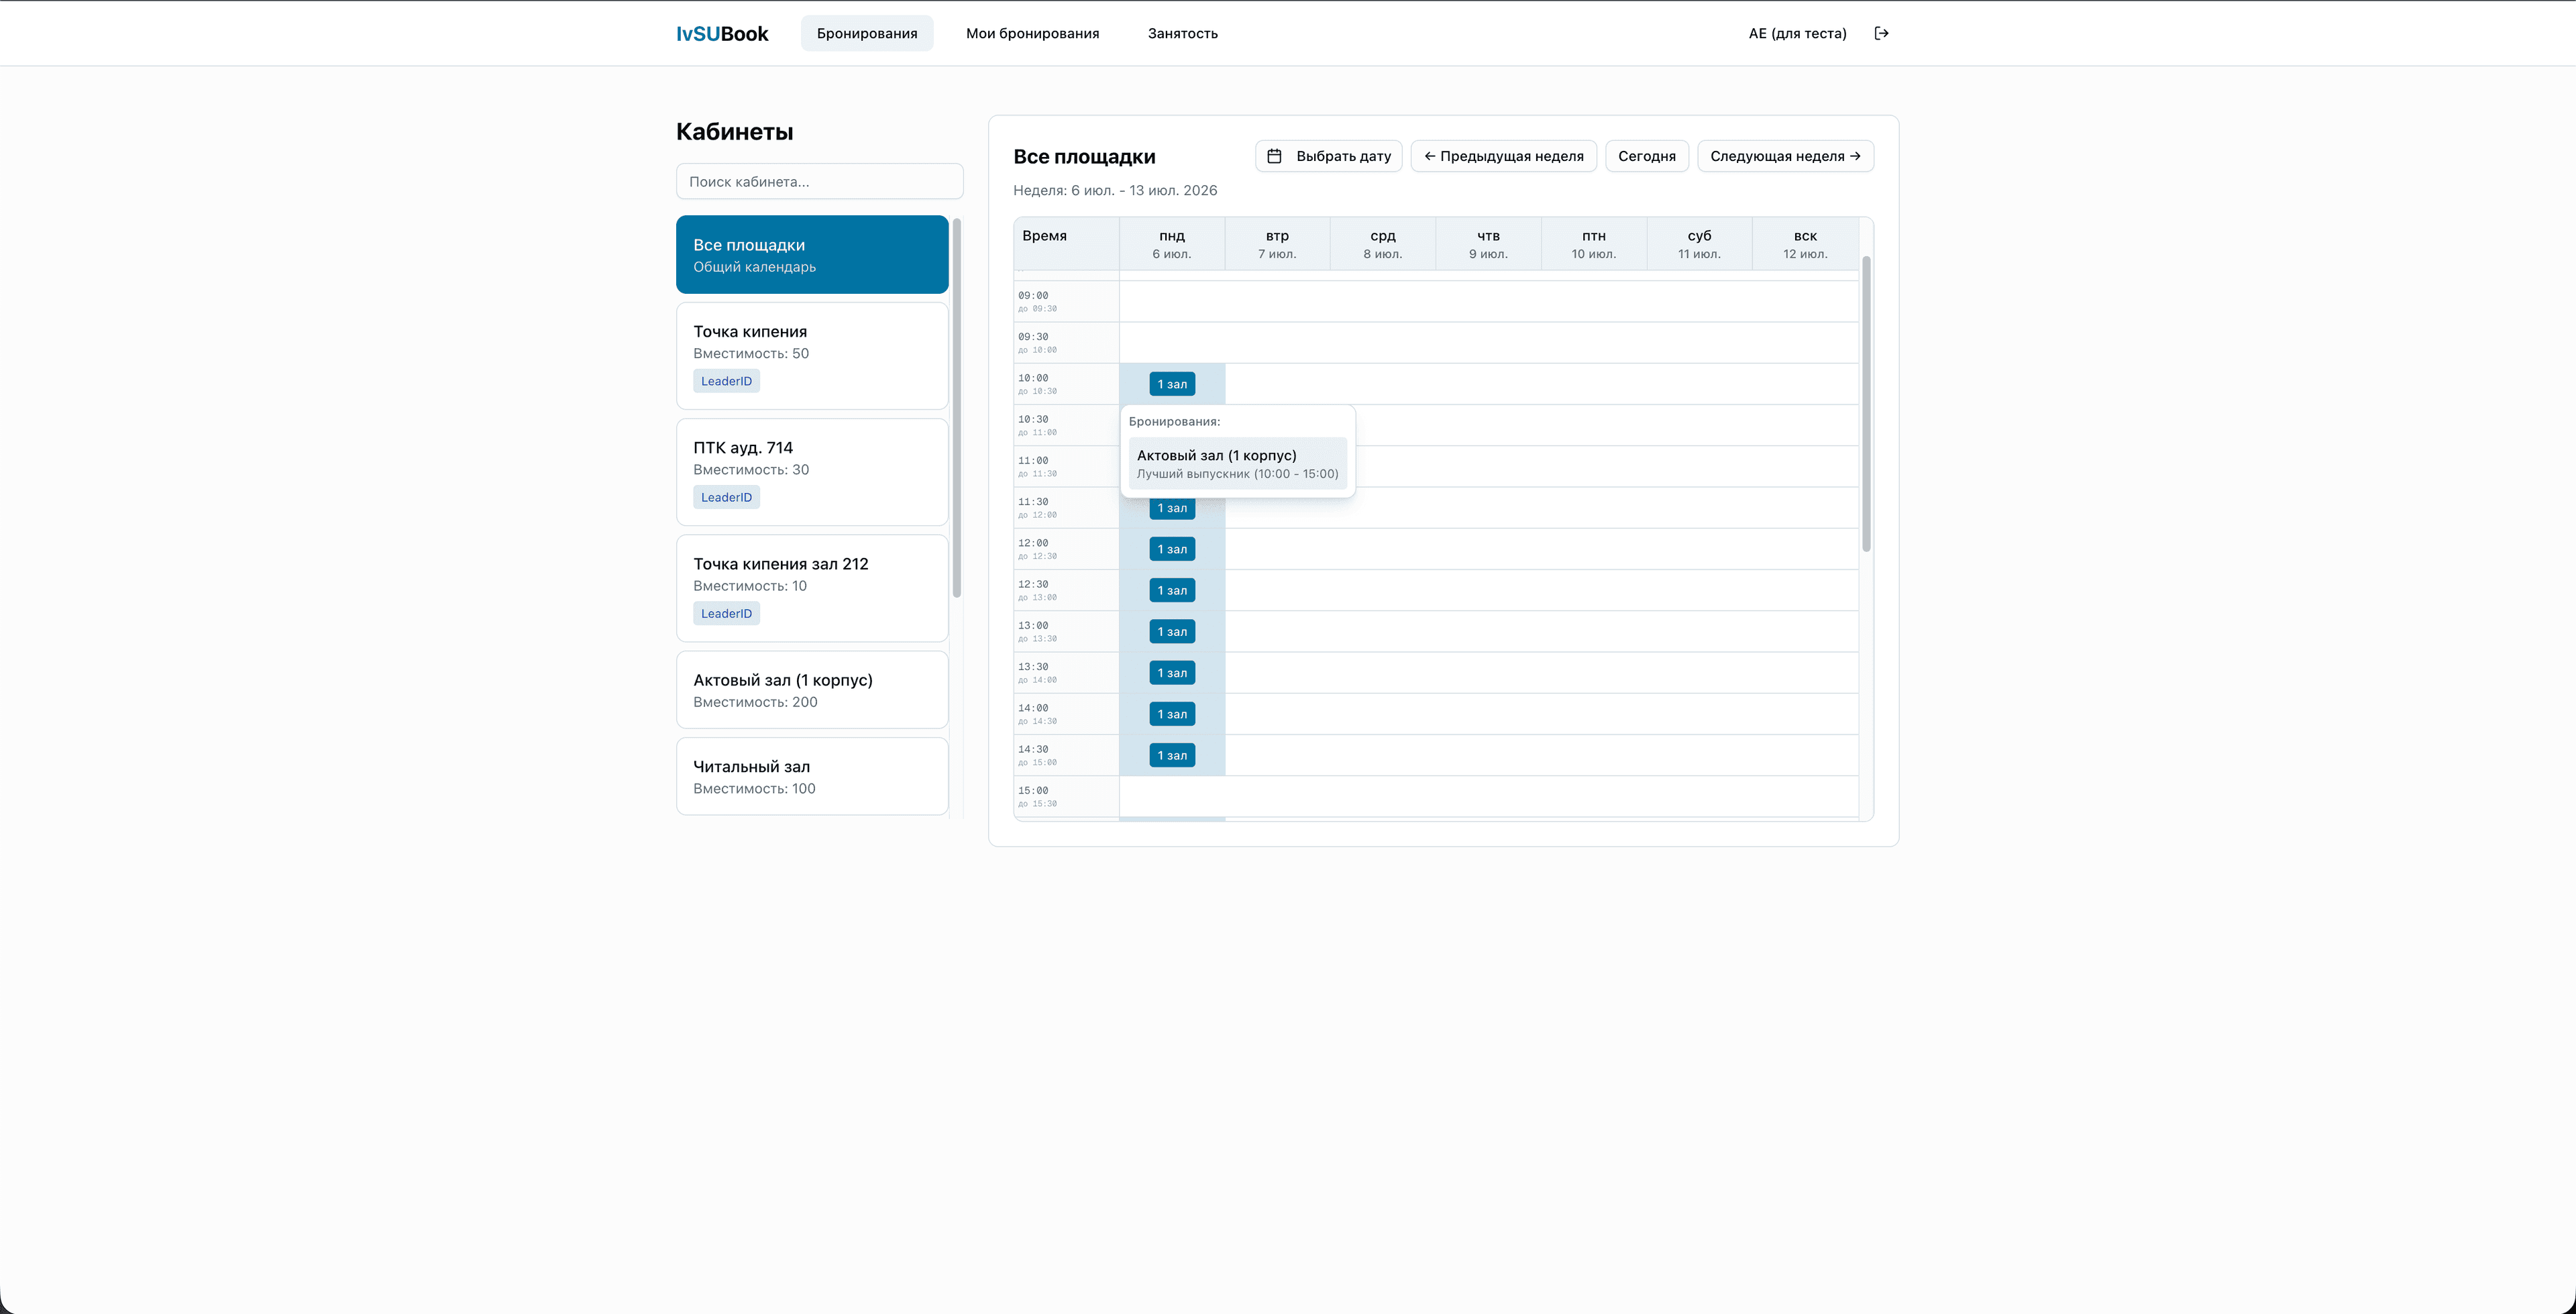Screen dimensions: 2576x1314
Task: Click the Неделя: 6 июл. - 13 июл. 2026 text
Action: coord(1115,190)
